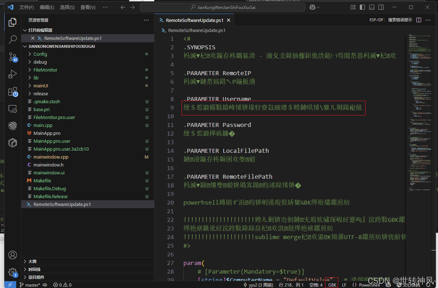
Task: Split the editor to the right
Action: 419,20
